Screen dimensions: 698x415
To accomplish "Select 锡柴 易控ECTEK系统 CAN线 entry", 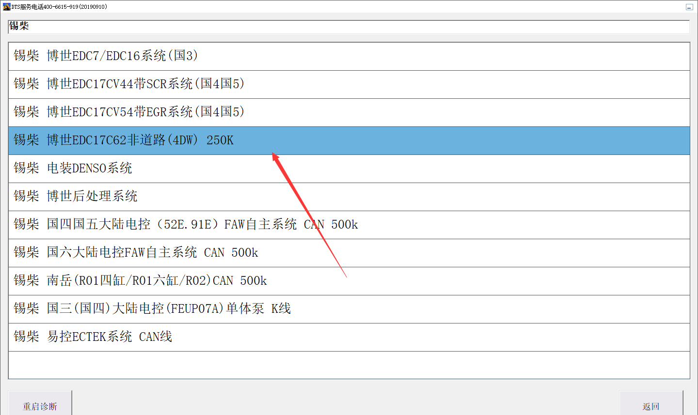I will coord(349,338).
